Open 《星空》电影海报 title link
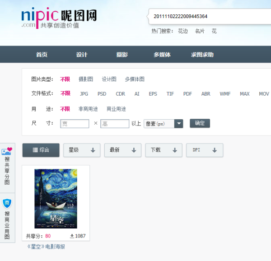The image size is (271, 261). coord(46,247)
